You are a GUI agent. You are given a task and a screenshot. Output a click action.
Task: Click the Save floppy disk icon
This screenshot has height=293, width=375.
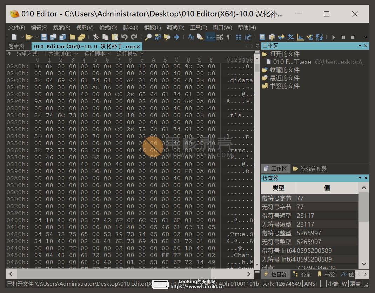pyautogui.click(x=44, y=37)
